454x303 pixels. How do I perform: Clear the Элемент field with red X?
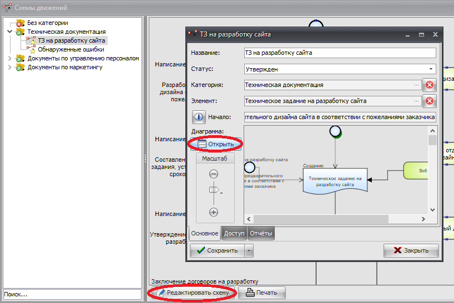429,101
